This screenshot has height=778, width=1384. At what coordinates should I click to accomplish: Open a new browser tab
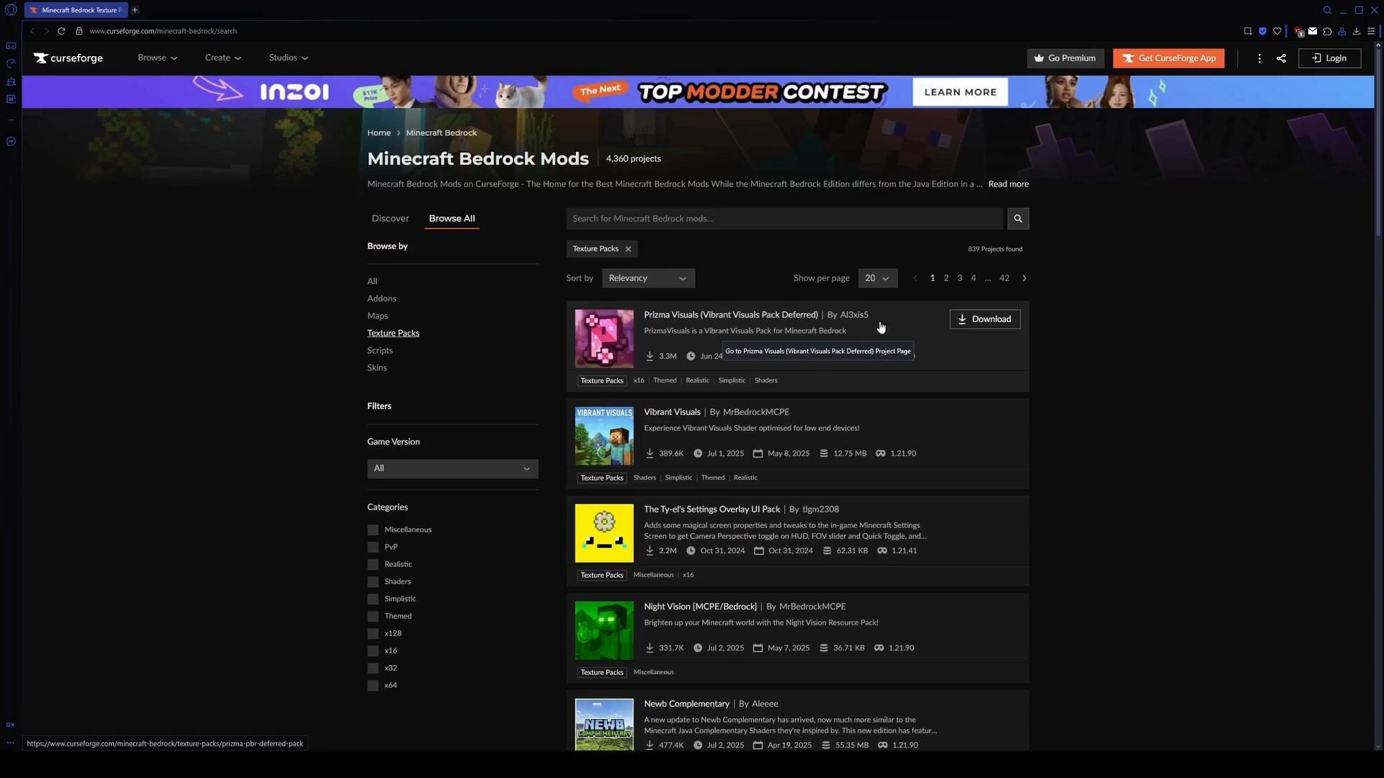pos(135,10)
